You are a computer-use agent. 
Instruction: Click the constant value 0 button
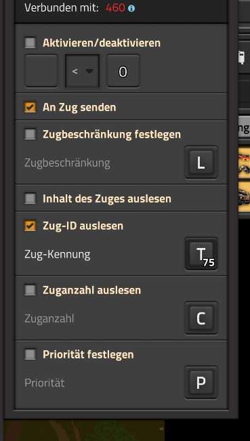point(123,71)
